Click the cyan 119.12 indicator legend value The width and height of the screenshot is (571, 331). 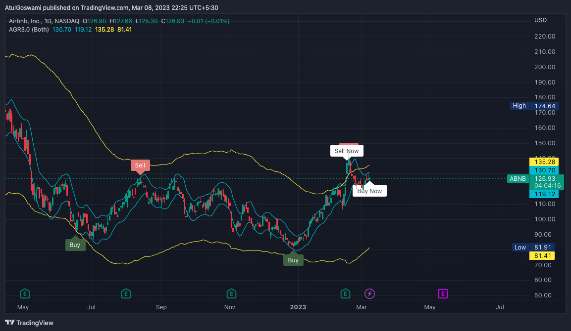click(83, 30)
